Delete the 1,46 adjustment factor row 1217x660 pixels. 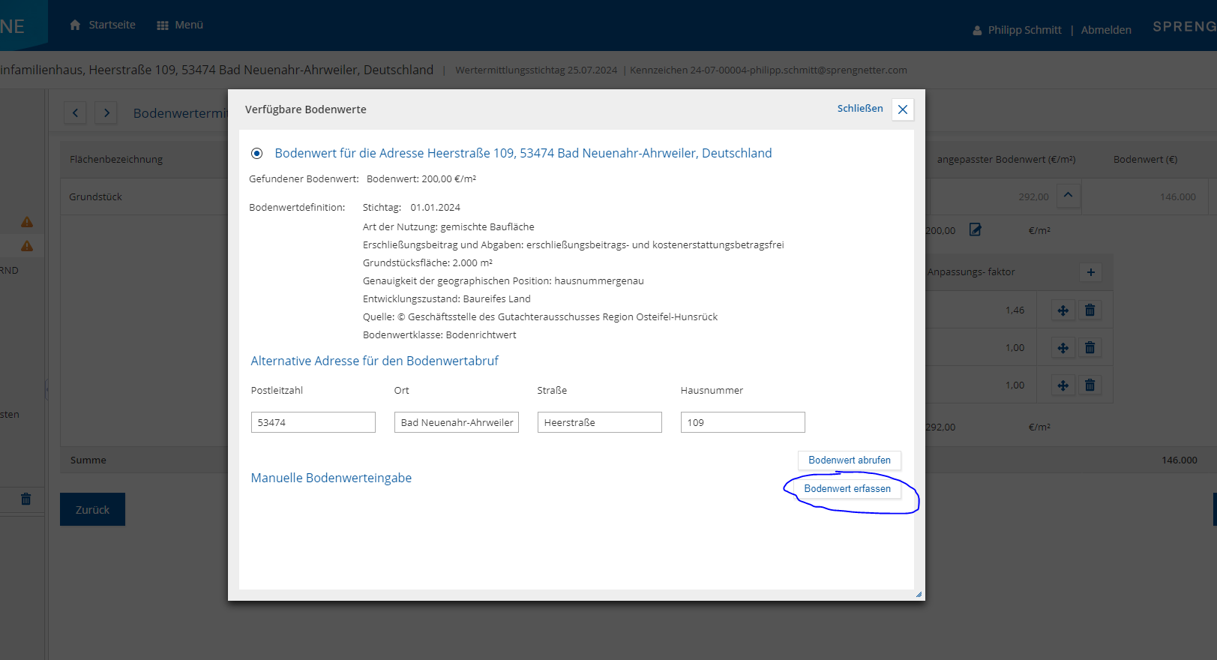(x=1090, y=310)
